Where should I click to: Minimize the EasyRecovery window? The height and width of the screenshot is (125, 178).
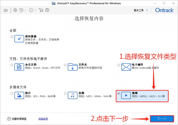tap(155, 3)
